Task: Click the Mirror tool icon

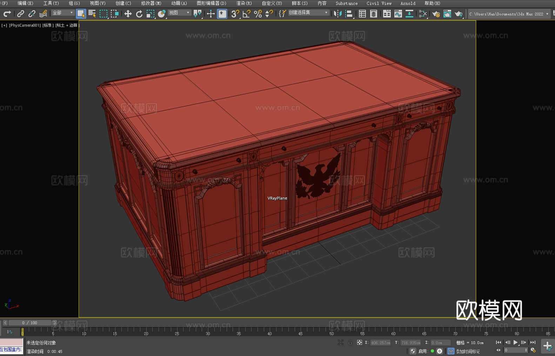Action: click(338, 14)
